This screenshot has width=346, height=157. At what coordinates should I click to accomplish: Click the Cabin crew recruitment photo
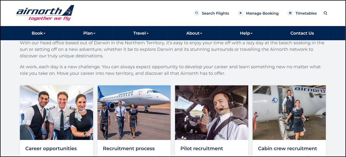coord(289,112)
